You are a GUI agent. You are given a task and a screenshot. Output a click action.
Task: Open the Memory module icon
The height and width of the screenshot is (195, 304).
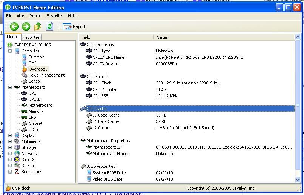(x=24, y=111)
